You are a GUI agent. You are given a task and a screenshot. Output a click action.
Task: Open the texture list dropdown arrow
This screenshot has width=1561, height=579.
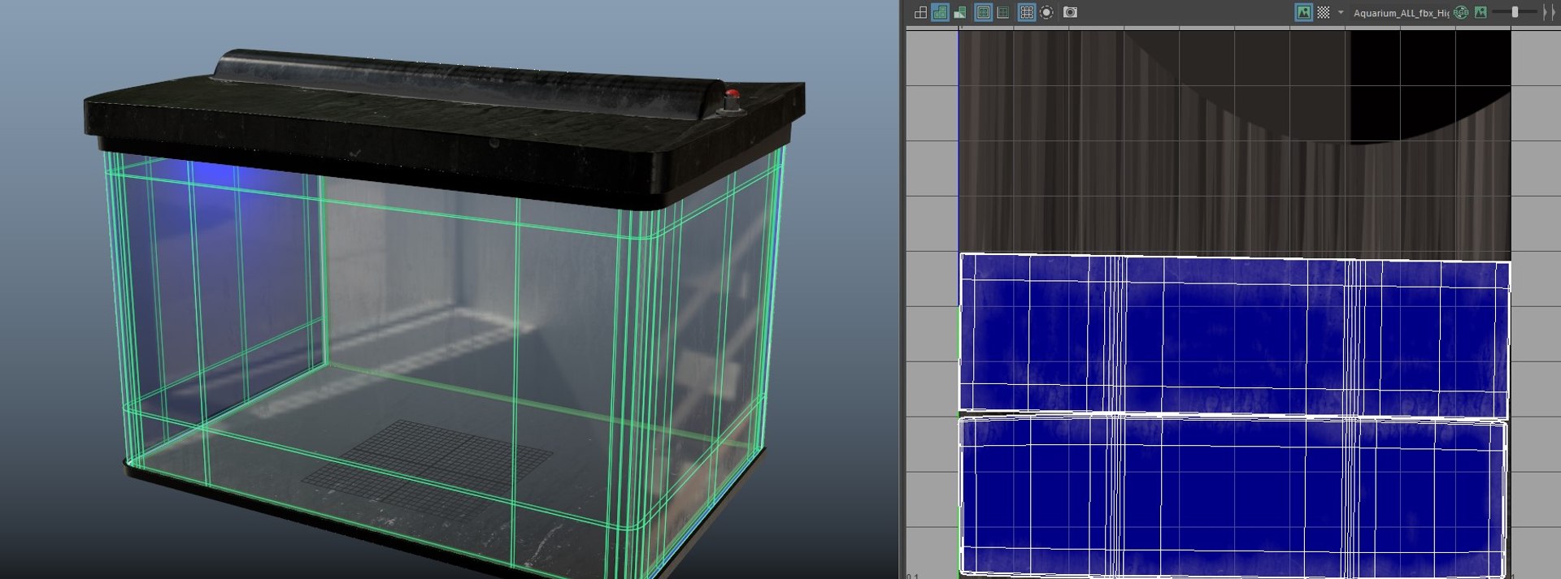coord(1341,12)
